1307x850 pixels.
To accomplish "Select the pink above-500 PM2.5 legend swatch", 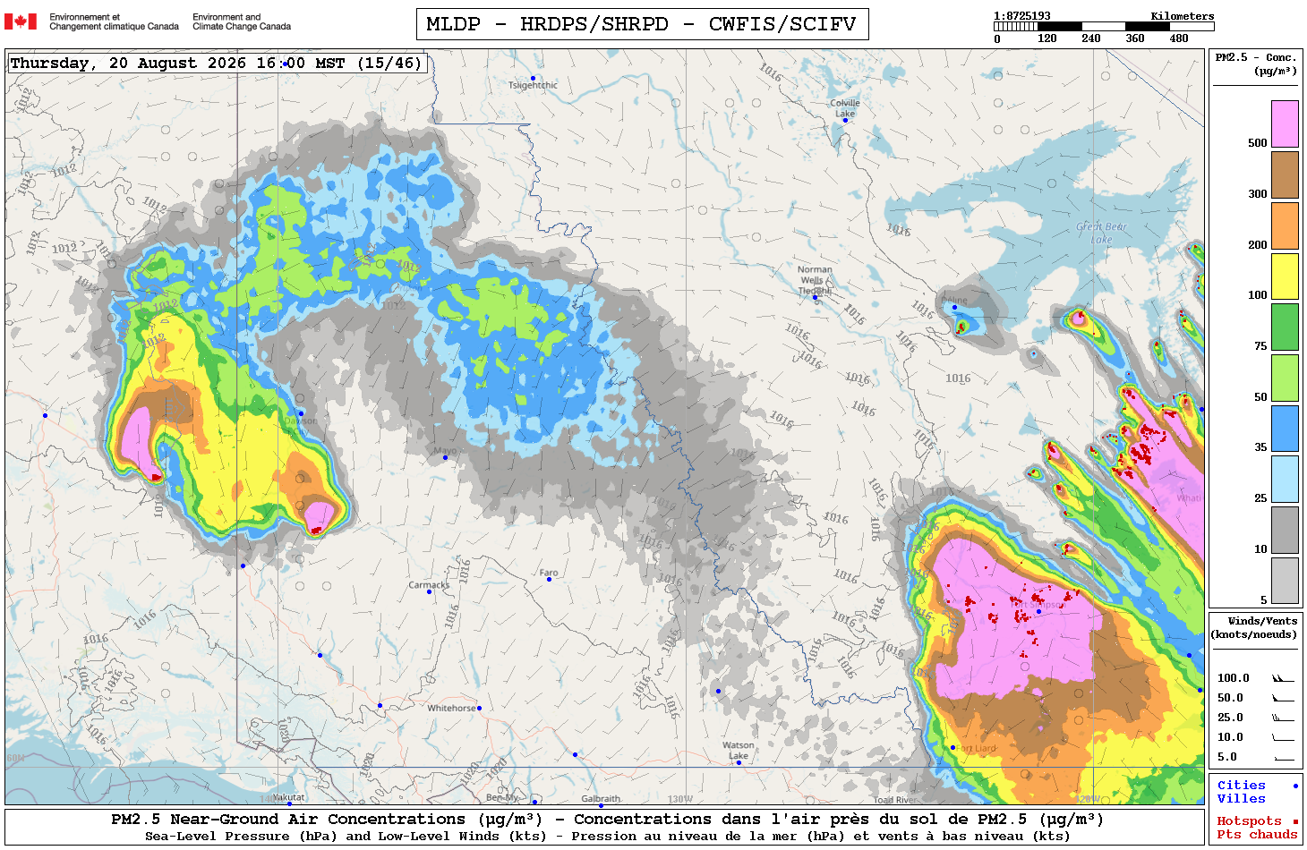I will (x=1285, y=123).
